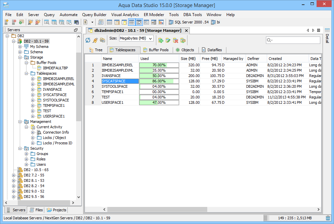Sort table by the Used column header
The height and width of the screenshot is (224, 334).
[159, 59]
